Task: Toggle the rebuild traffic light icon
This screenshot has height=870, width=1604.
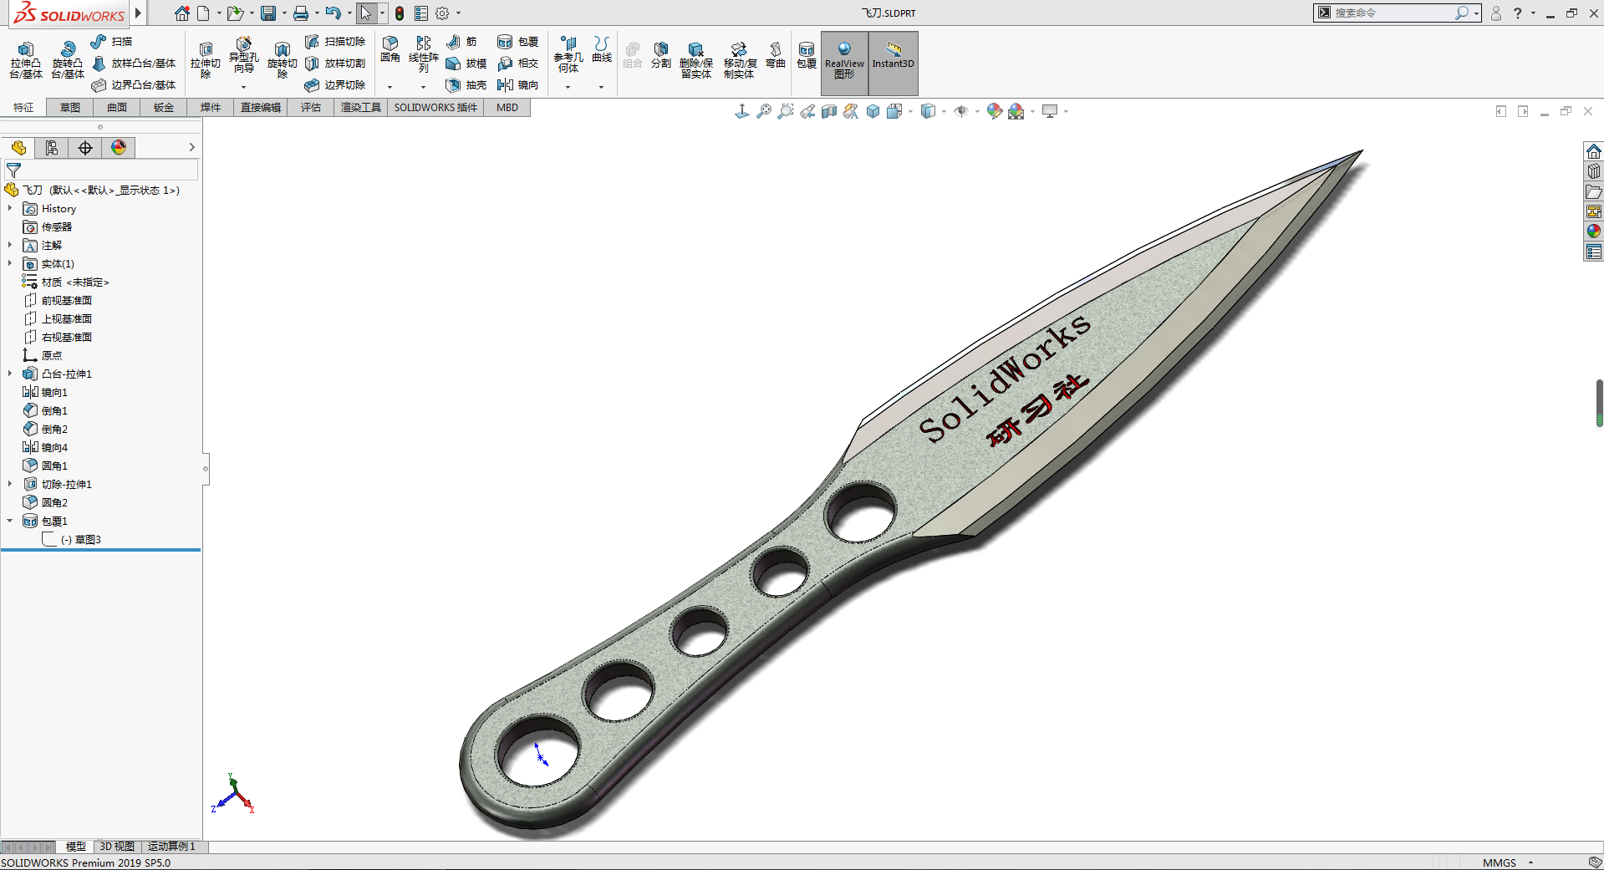Action: pyautogui.click(x=400, y=13)
